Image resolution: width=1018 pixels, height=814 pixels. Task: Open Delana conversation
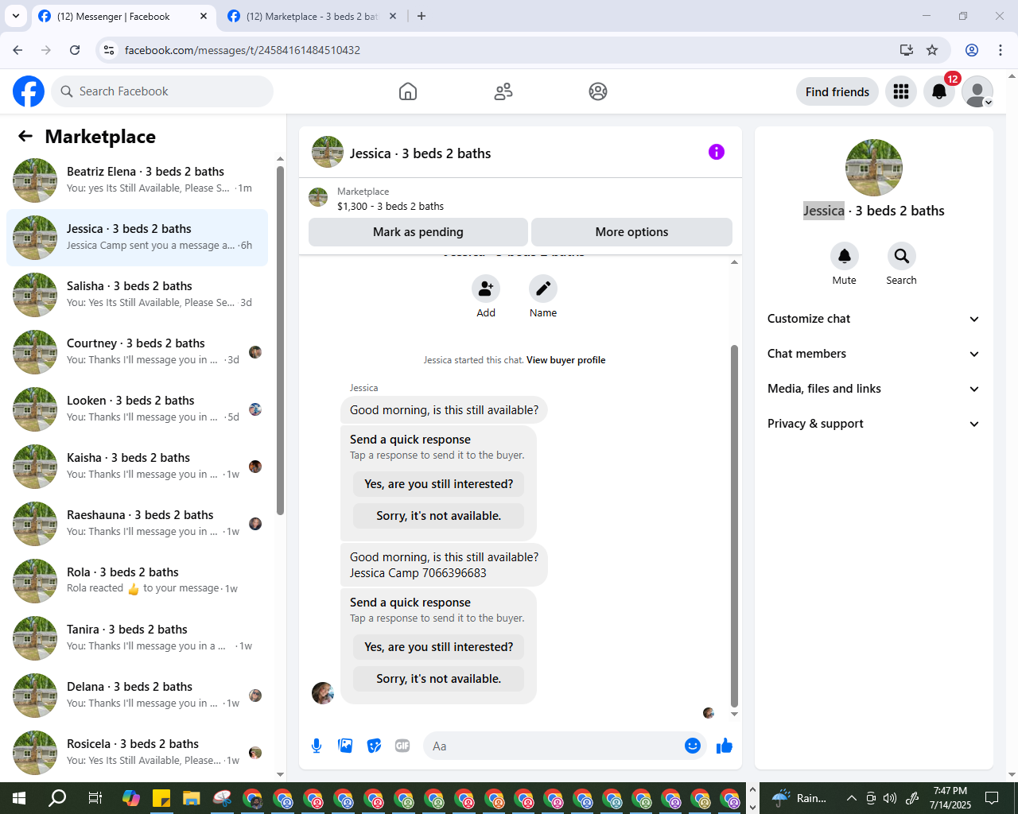137,696
